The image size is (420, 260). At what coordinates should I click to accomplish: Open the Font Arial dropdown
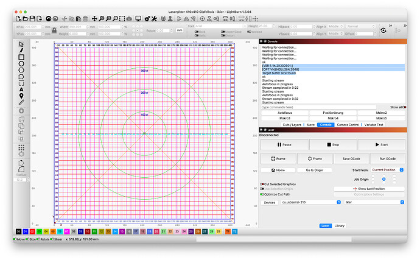coord(220,26)
